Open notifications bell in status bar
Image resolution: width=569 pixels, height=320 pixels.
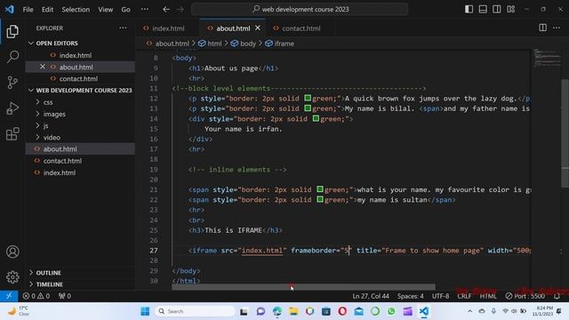[557, 296]
